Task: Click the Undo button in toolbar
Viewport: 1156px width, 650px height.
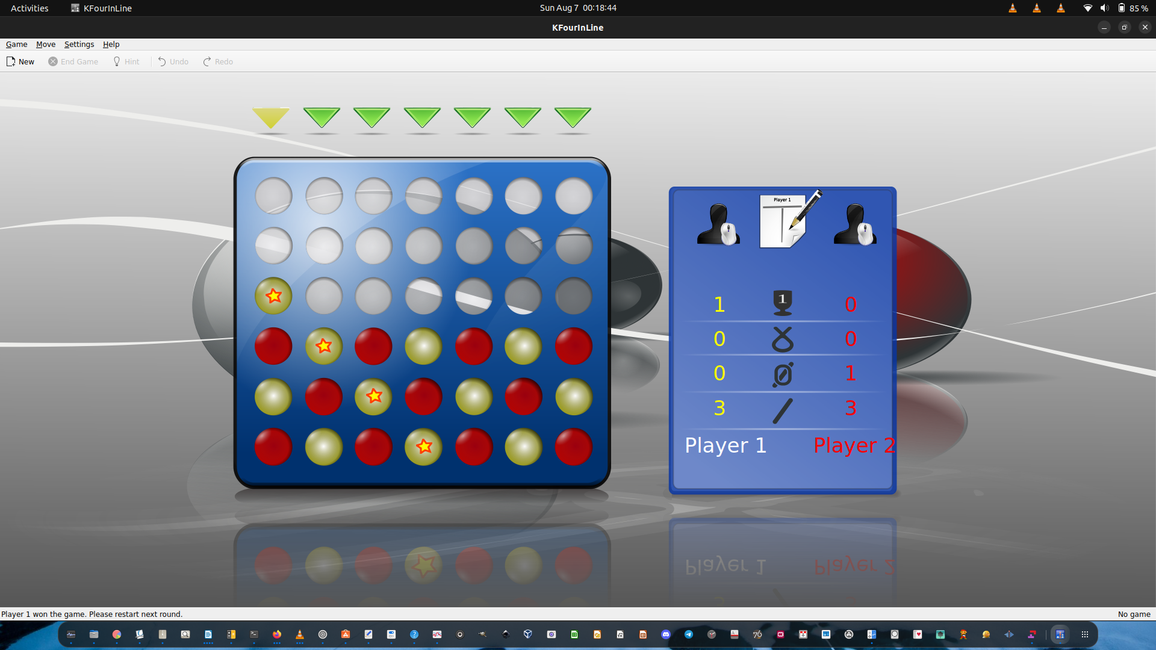Action: click(172, 61)
